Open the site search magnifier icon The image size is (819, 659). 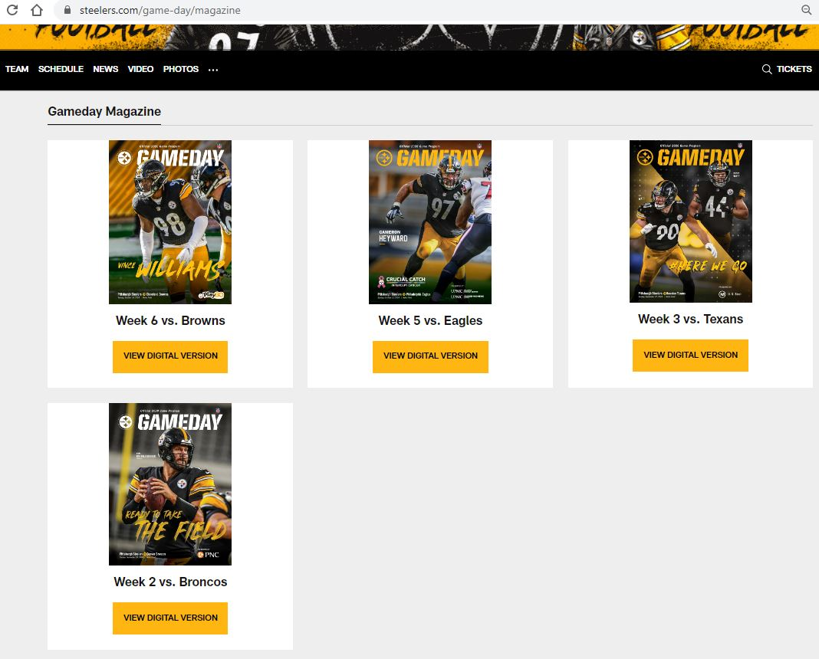pos(766,69)
